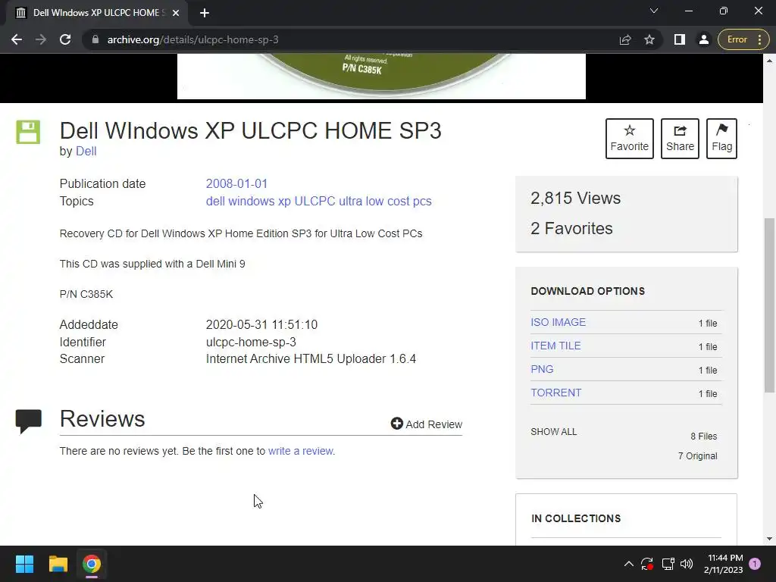Viewport: 776px width, 582px height.
Task: Select the Dell Windows XP ULCPC tab
Action: (97, 13)
